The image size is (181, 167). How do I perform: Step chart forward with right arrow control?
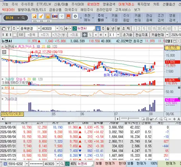click(x=105, y=35)
